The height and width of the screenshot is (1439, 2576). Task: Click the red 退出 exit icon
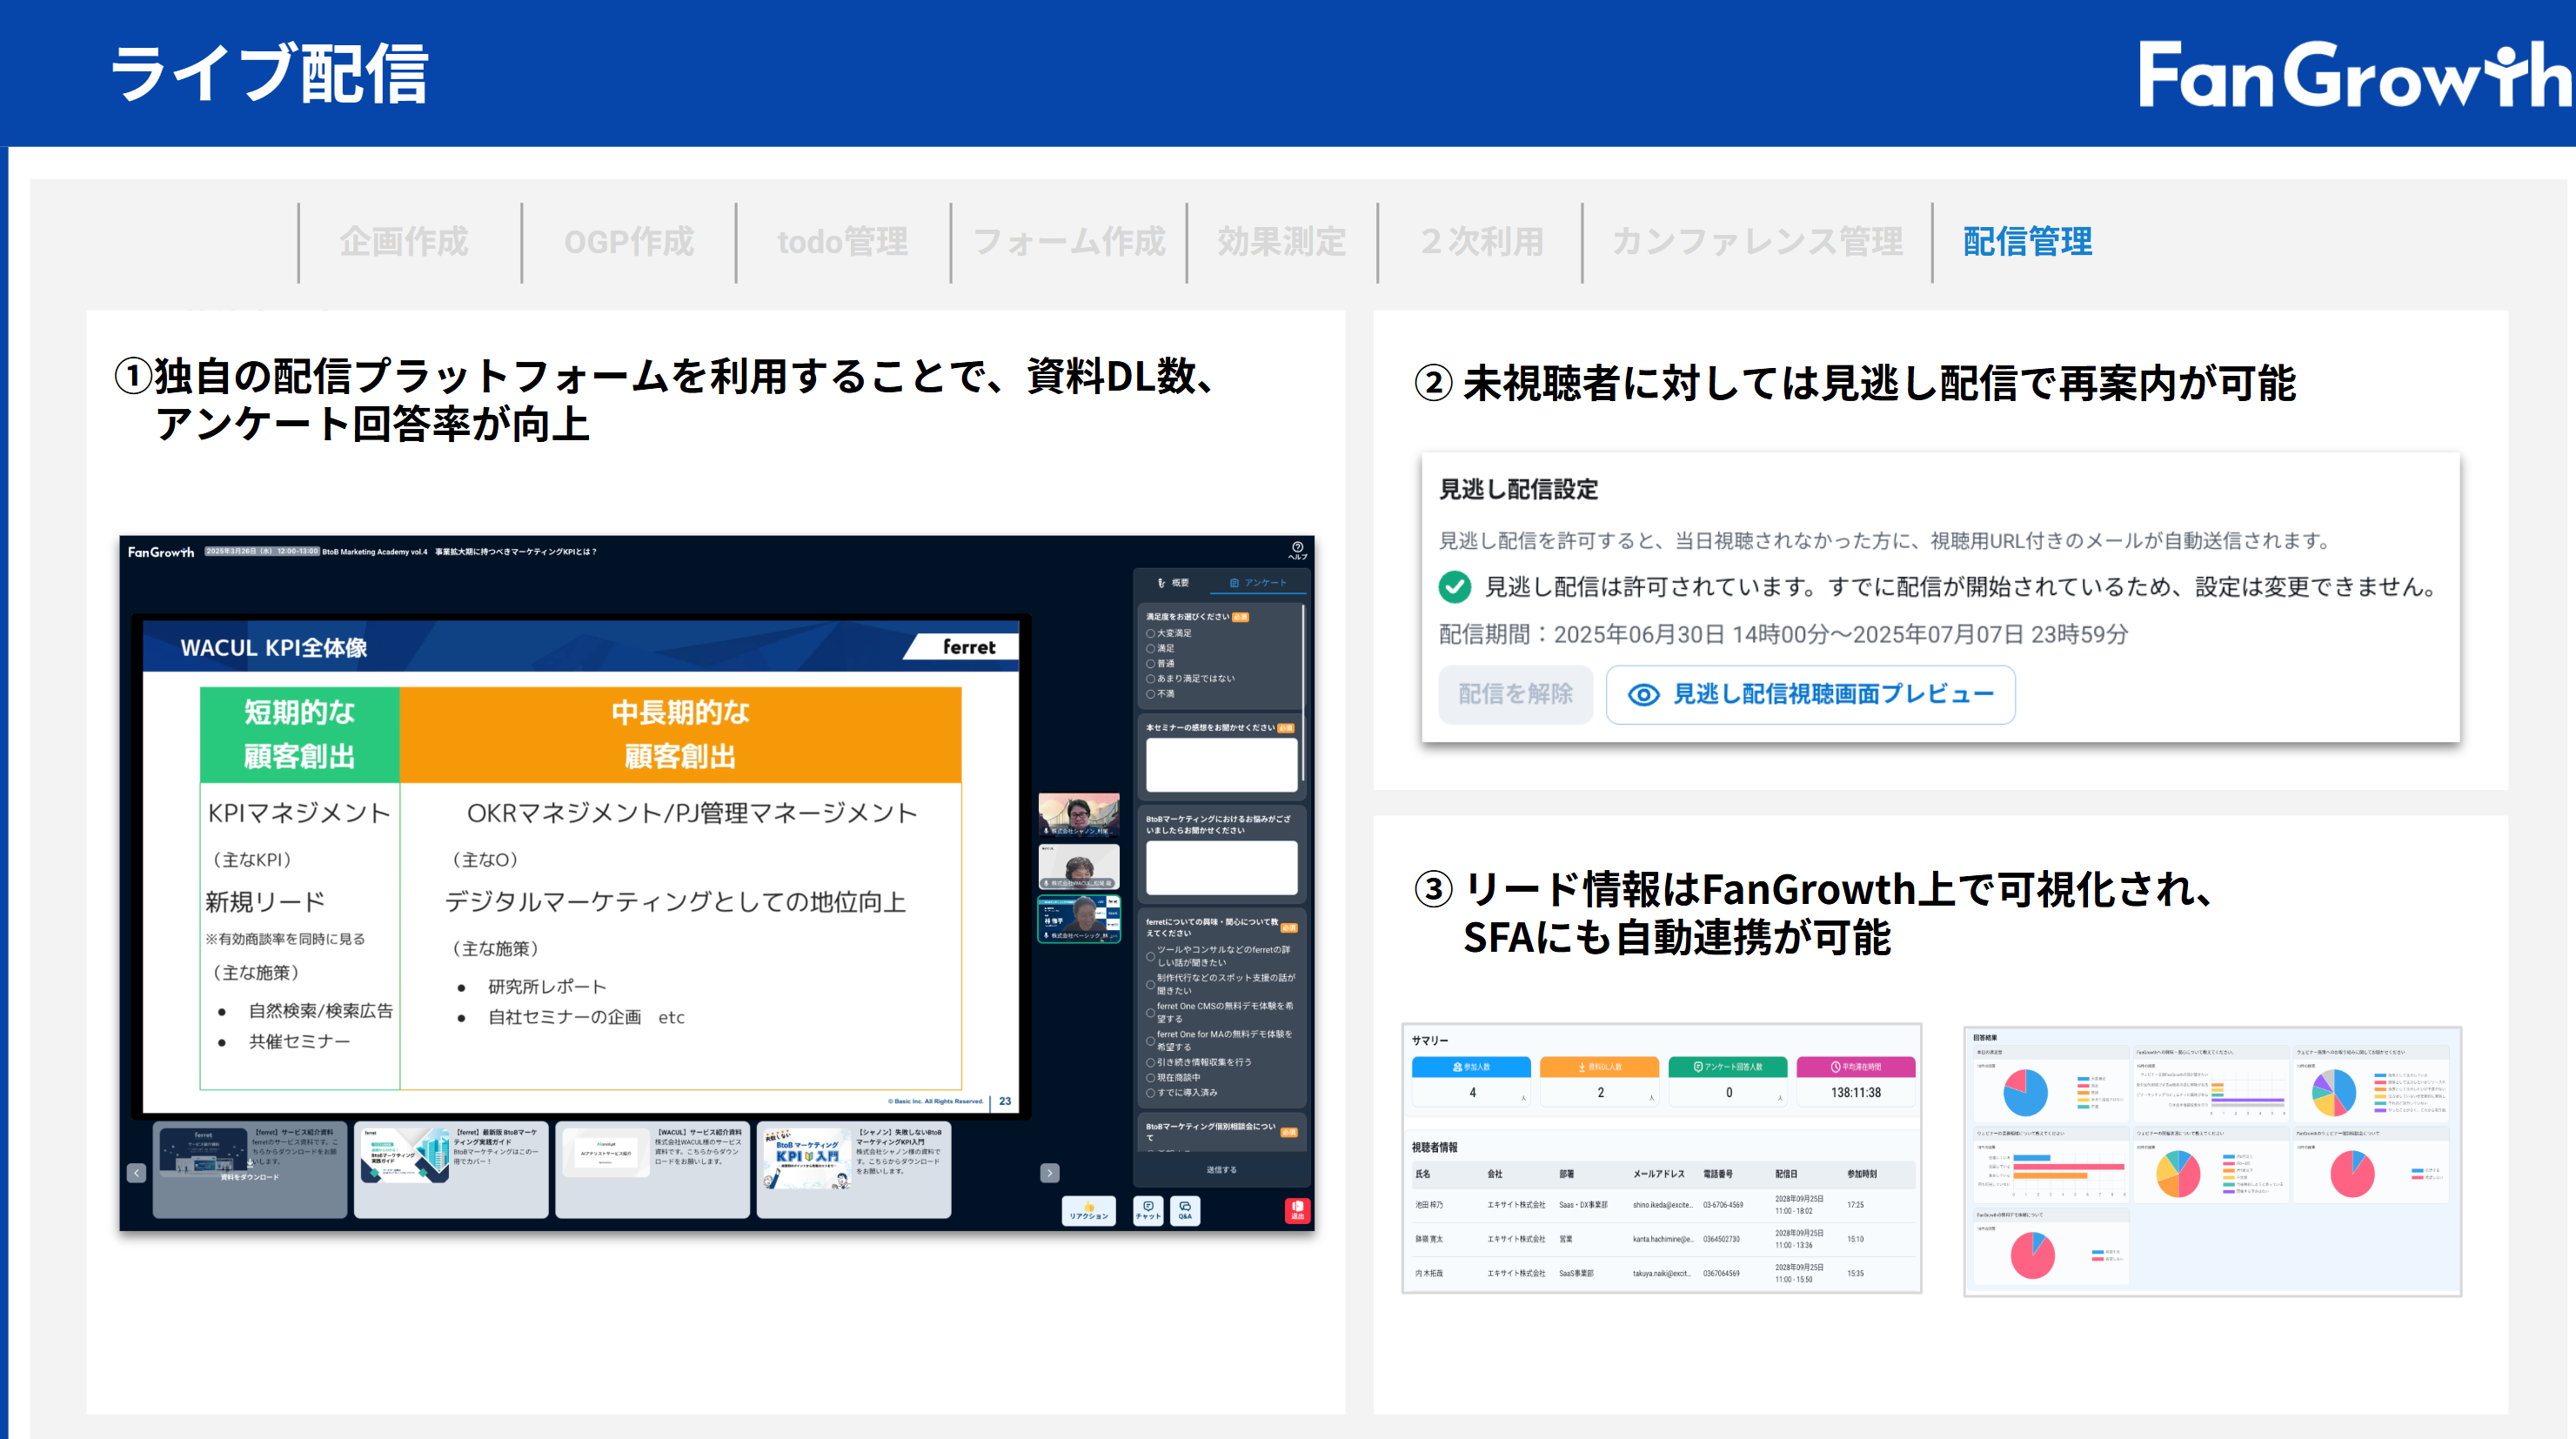(x=1297, y=1210)
